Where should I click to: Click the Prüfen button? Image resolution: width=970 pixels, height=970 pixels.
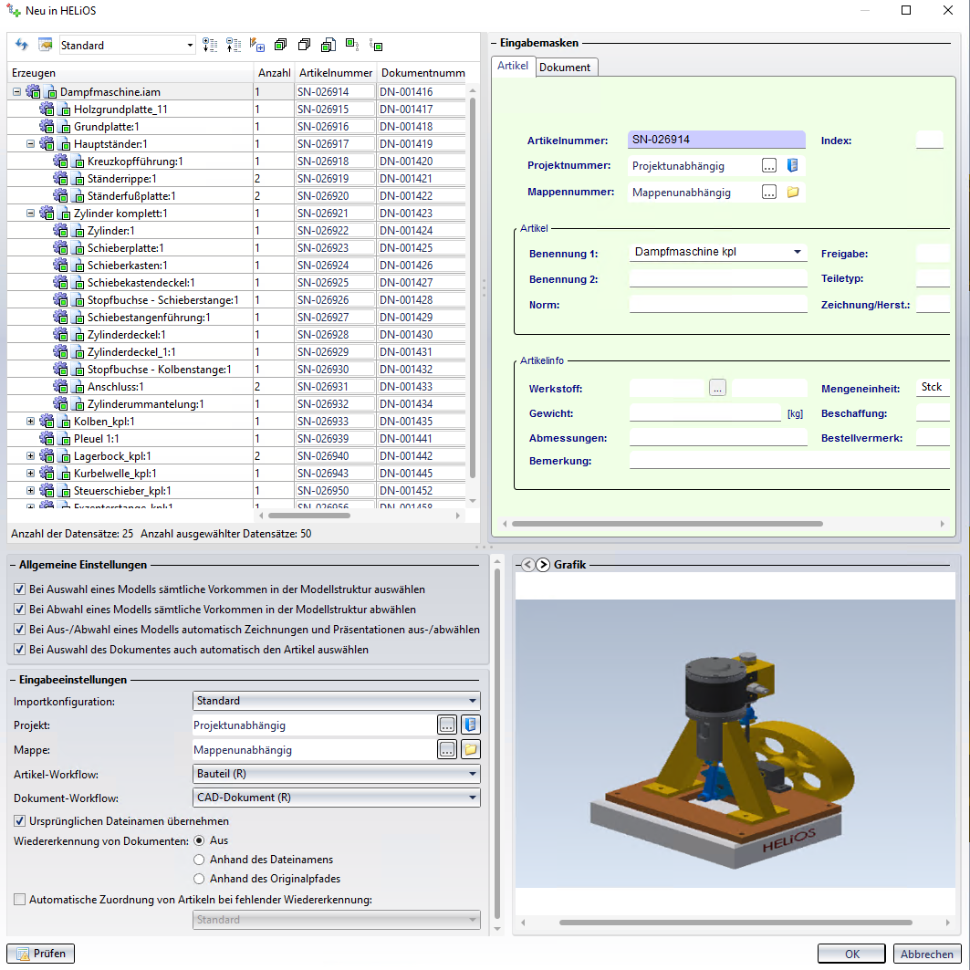[x=41, y=954]
